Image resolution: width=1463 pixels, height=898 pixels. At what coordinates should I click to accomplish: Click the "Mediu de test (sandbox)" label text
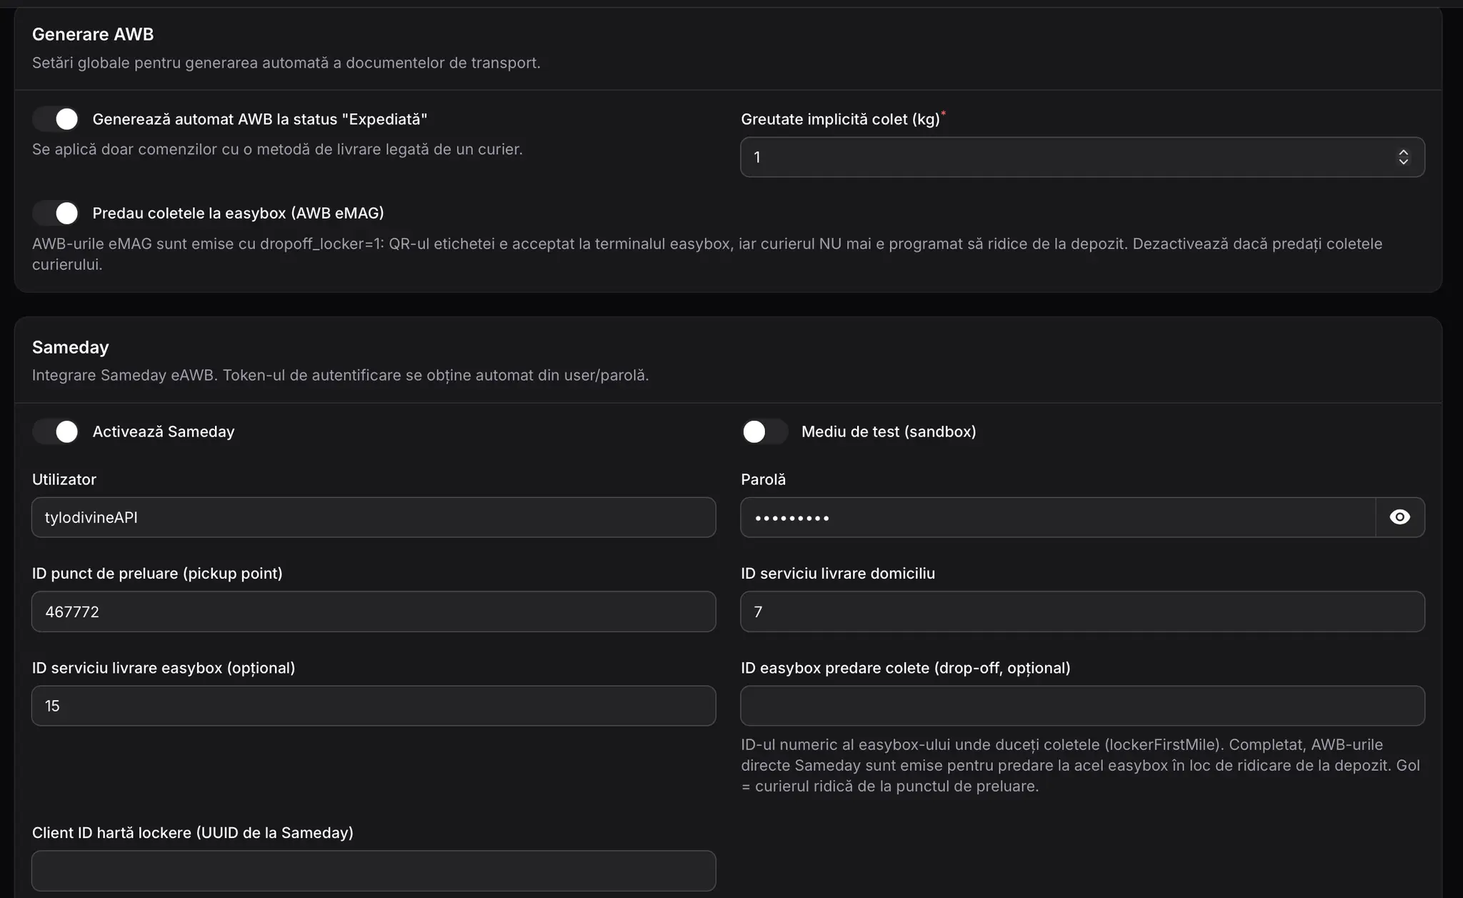point(889,431)
